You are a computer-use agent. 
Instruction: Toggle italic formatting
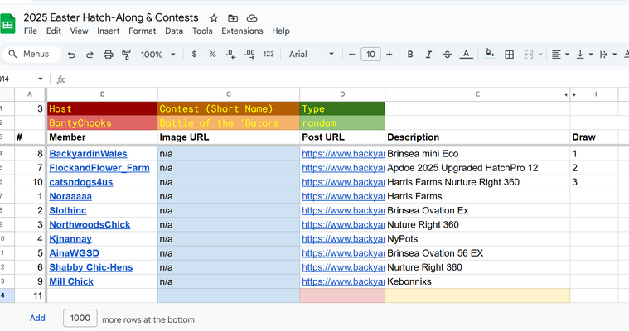coord(428,54)
